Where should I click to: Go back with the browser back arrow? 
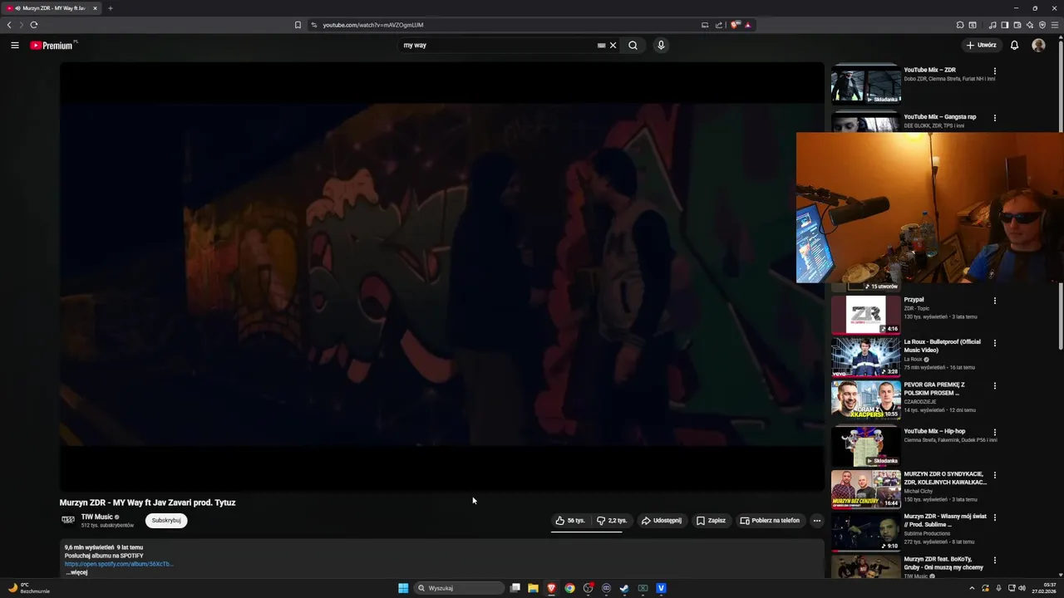tap(9, 25)
